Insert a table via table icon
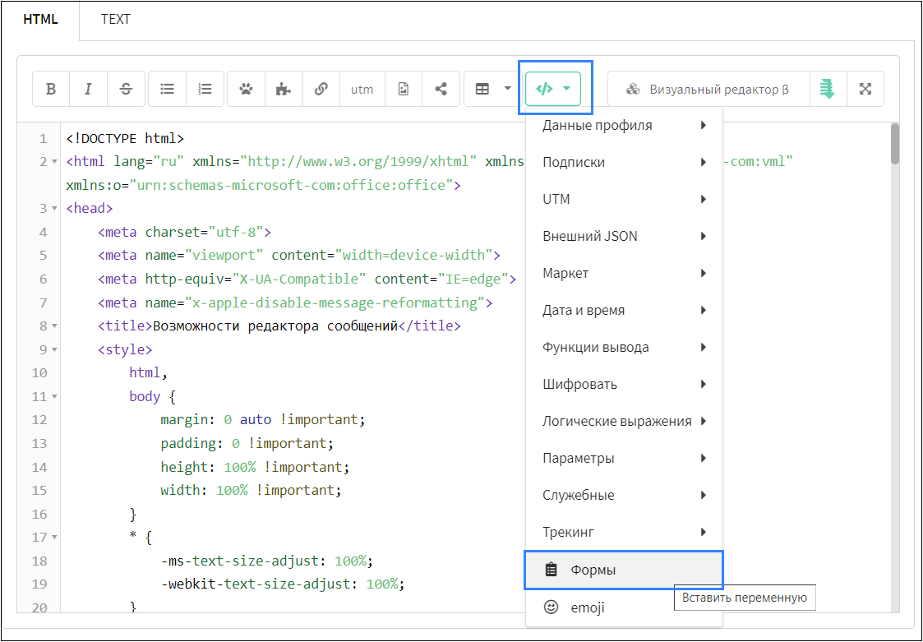This screenshot has width=923, height=642. click(482, 89)
